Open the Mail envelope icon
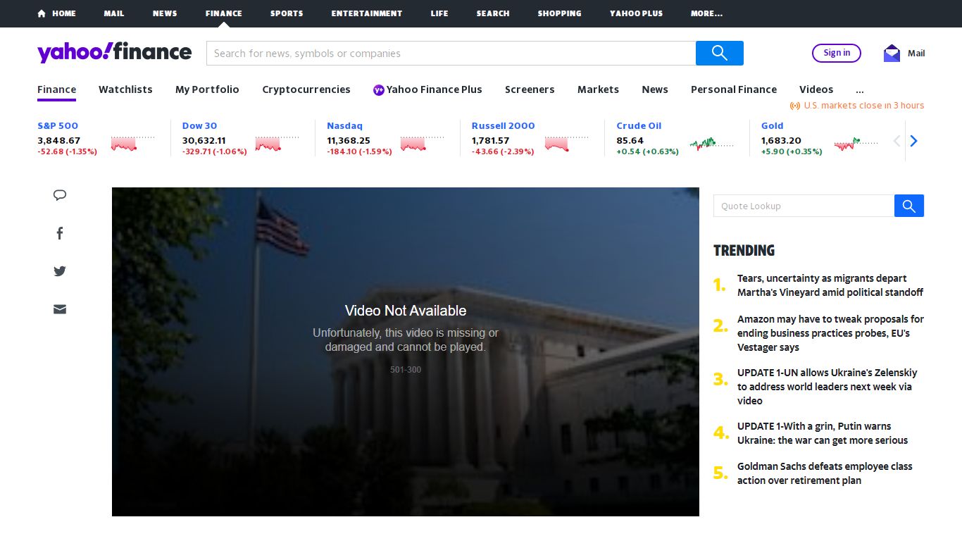 892,53
